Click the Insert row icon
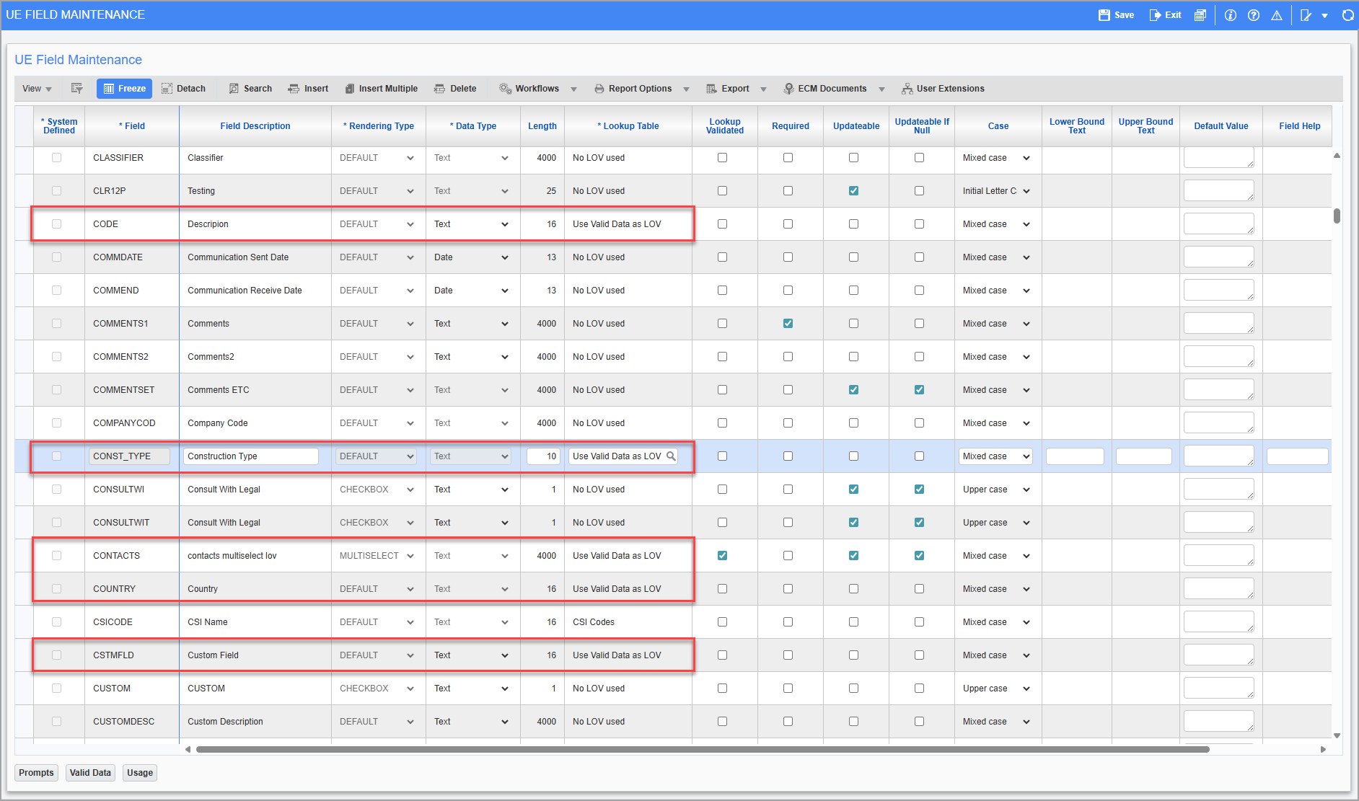 coord(294,89)
